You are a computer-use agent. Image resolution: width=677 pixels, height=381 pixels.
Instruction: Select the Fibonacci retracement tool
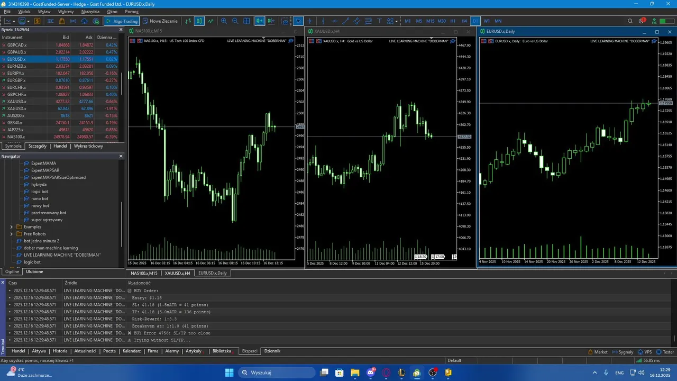[368, 21]
